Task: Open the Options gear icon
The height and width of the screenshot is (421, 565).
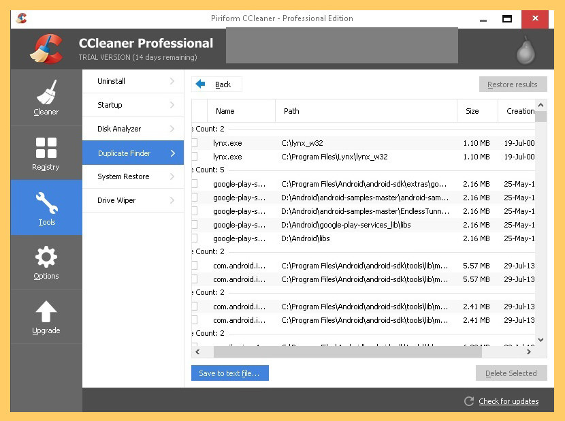Action: coord(46,257)
